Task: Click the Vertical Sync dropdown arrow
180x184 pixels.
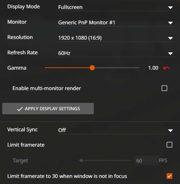Action: coord(170,130)
